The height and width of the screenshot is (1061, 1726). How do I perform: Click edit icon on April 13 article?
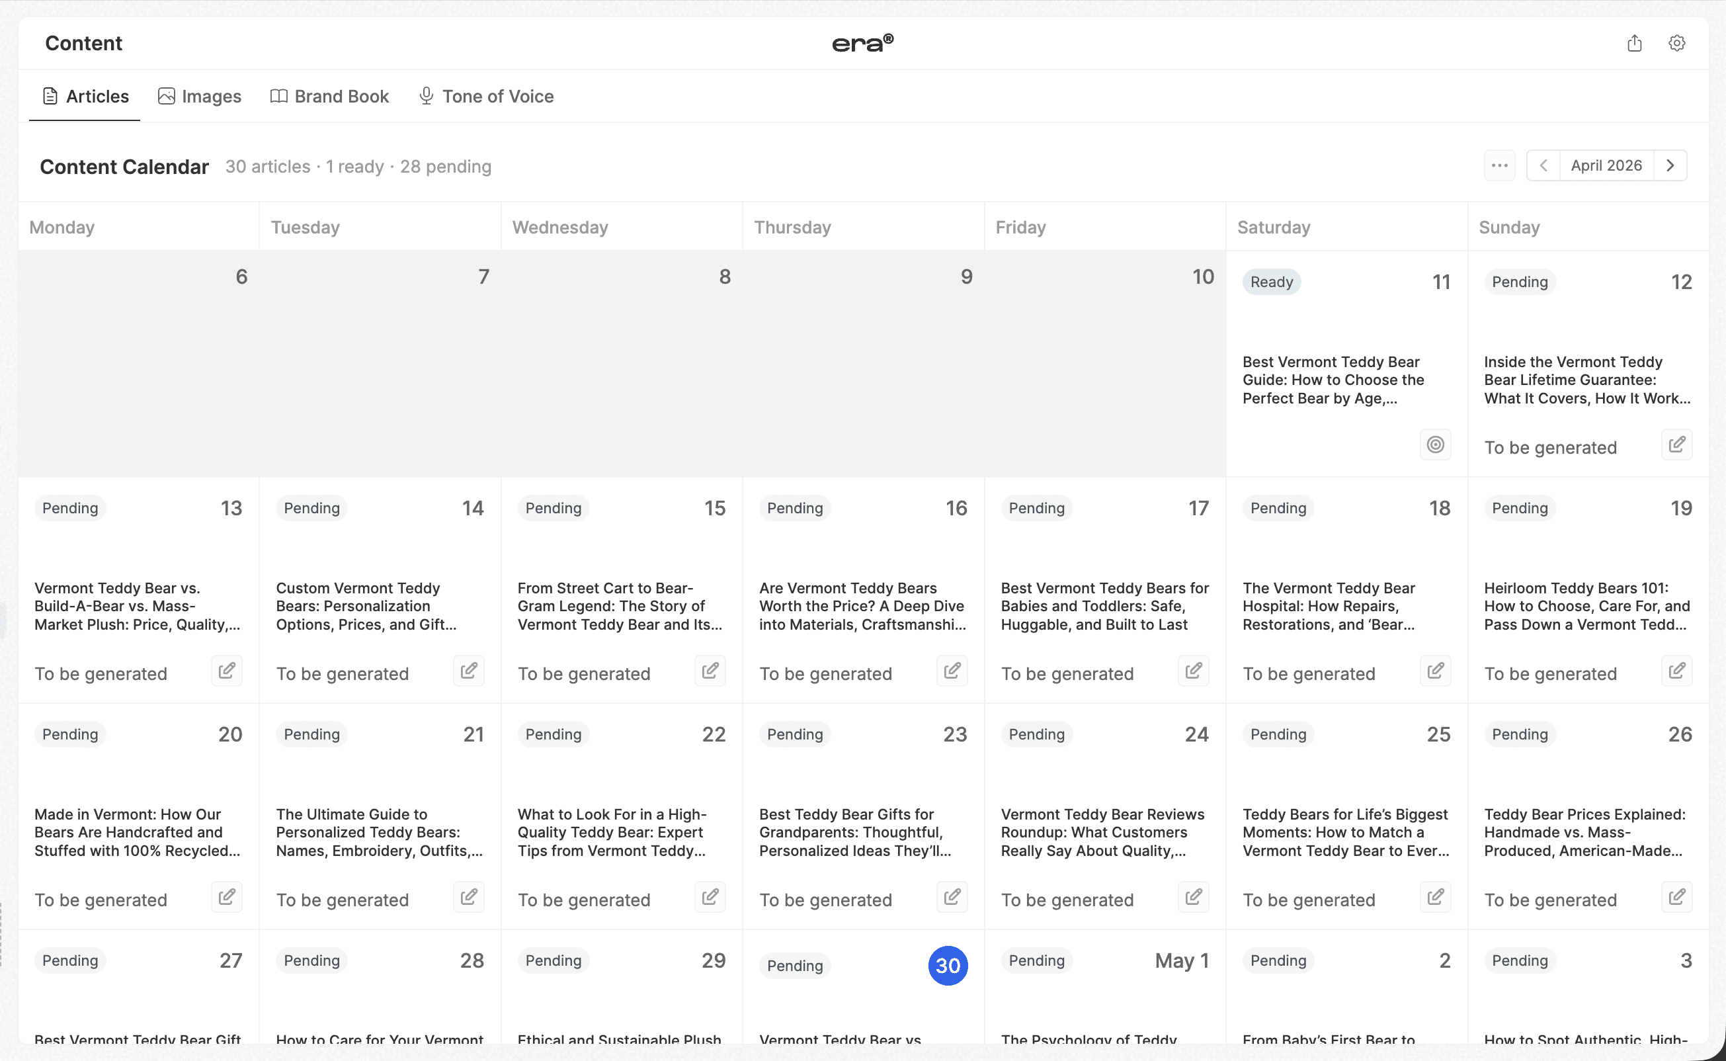(x=227, y=671)
